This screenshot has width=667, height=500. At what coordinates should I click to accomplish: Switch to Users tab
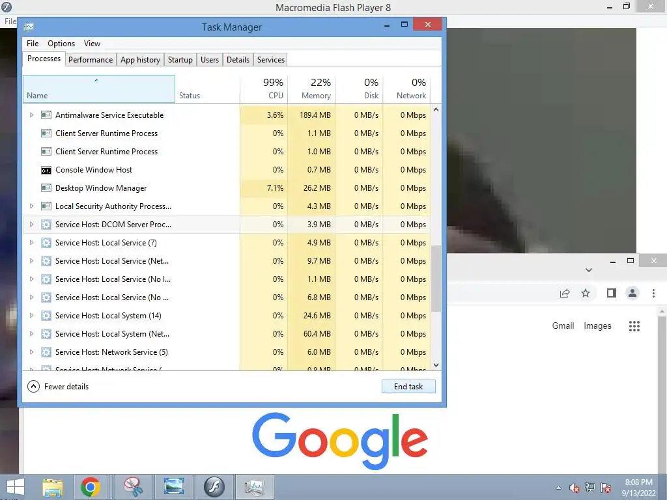click(x=210, y=59)
